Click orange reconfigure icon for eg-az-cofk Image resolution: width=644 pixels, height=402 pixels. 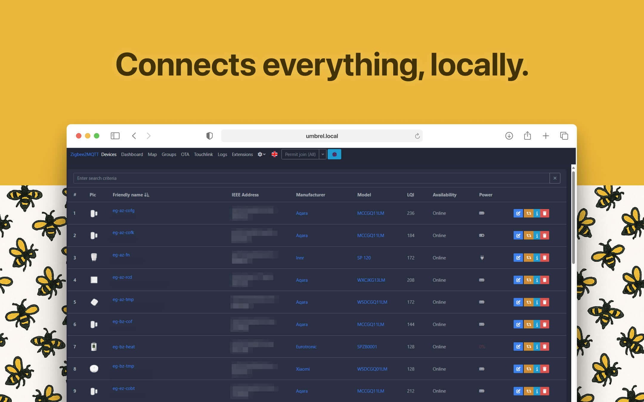528,236
